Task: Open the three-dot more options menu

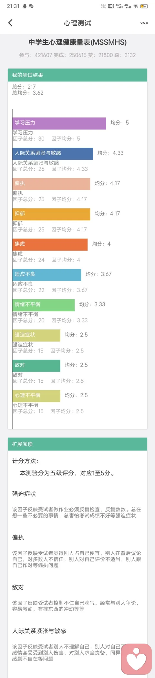Action: pyautogui.click(x=144, y=23)
